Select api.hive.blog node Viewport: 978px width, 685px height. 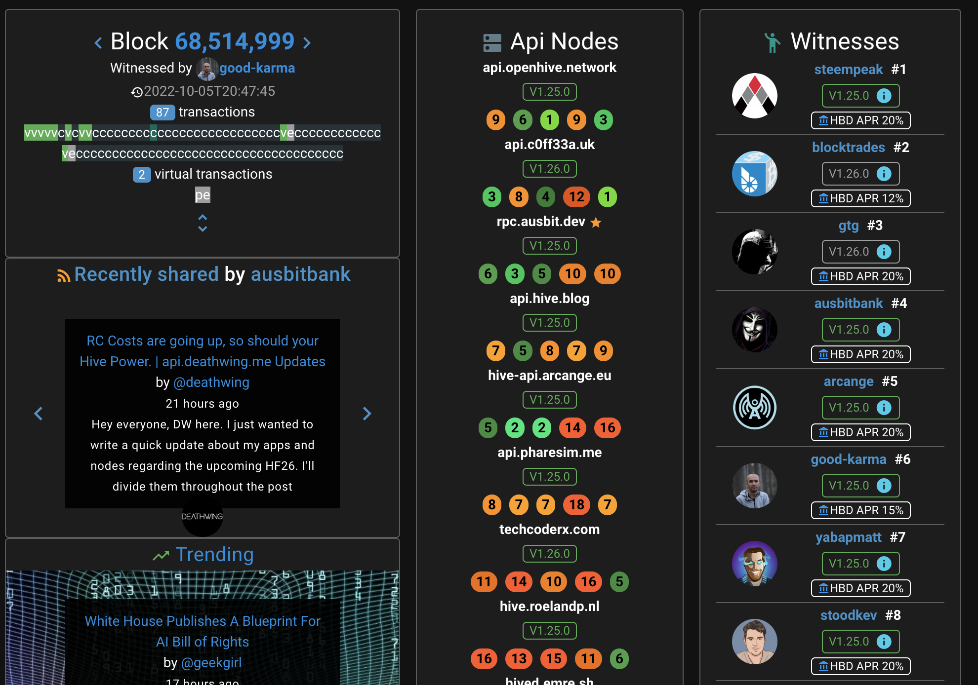pos(550,299)
